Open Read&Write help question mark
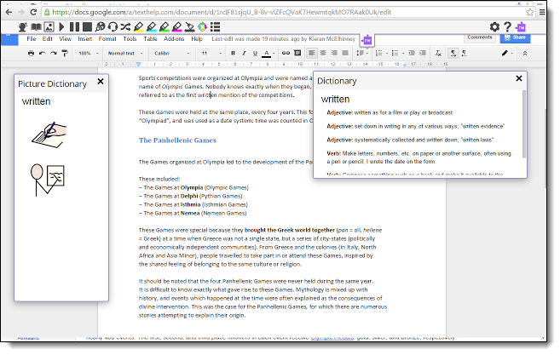Viewport: 560px width, 355px height. [507, 26]
